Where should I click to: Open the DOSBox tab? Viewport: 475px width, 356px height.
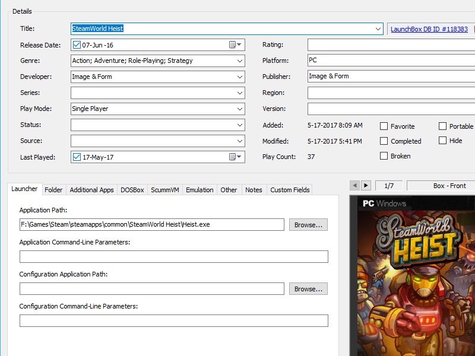tap(132, 190)
